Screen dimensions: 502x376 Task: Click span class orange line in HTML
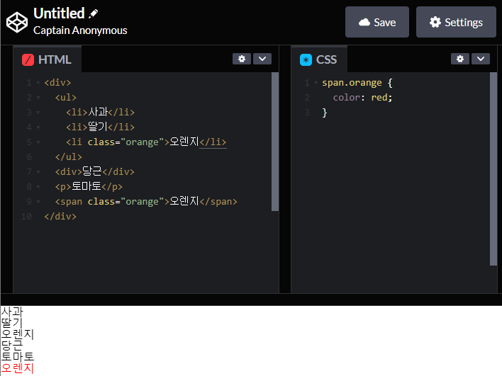coord(146,201)
